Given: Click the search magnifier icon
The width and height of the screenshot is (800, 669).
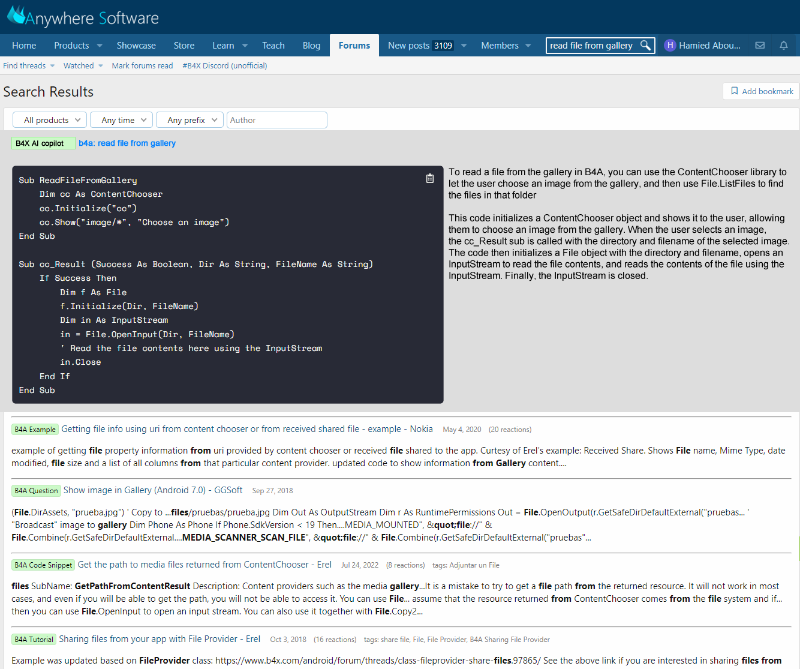Looking at the screenshot, I should (645, 46).
